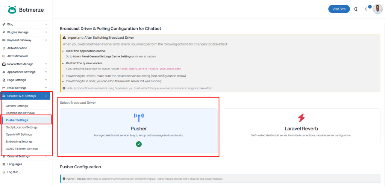Image resolution: width=385 pixels, height=186 pixels.
Task: Click the Laravel Reverb lightning icon
Action: point(301,118)
